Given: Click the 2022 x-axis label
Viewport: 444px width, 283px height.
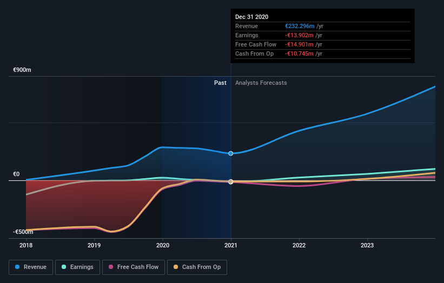Looking at the screenshot, I should click(299, 245).
